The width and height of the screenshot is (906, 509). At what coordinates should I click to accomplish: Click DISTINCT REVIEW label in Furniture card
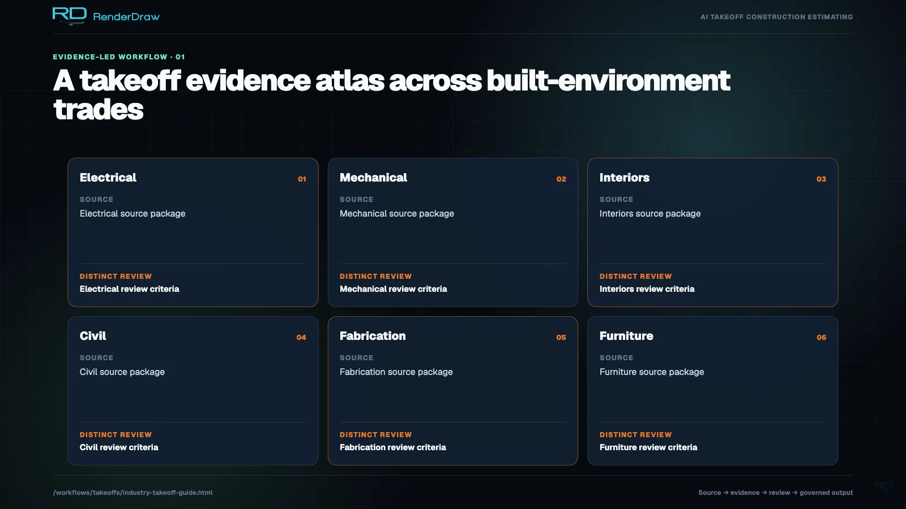[x=635, y=435]
